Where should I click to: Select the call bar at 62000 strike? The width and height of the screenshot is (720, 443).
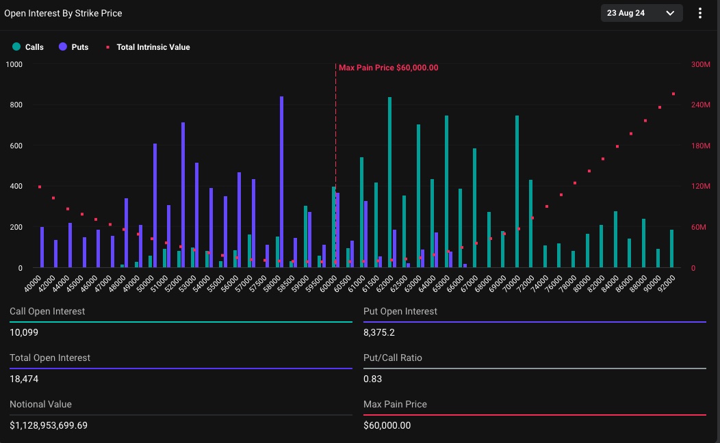coord(389,182)
